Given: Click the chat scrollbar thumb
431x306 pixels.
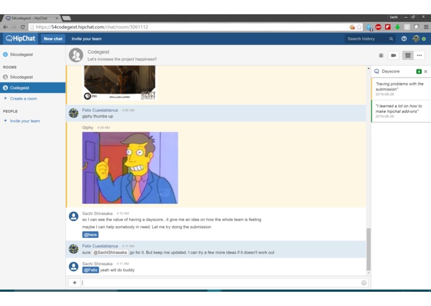Looking at the screenshot, I should point(368,249).
